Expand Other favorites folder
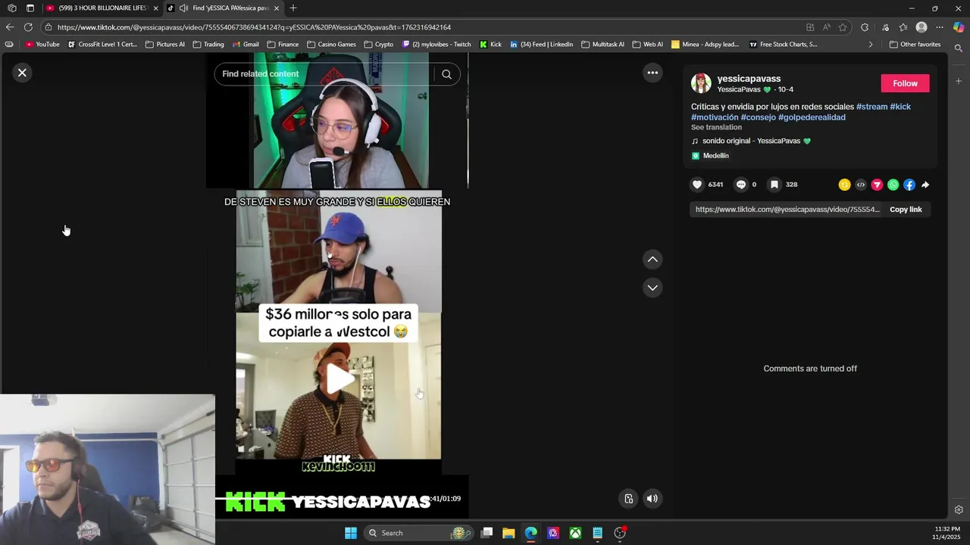Image resolution: width=970 pixels, height=545 pixels. (x=915, y=45)
